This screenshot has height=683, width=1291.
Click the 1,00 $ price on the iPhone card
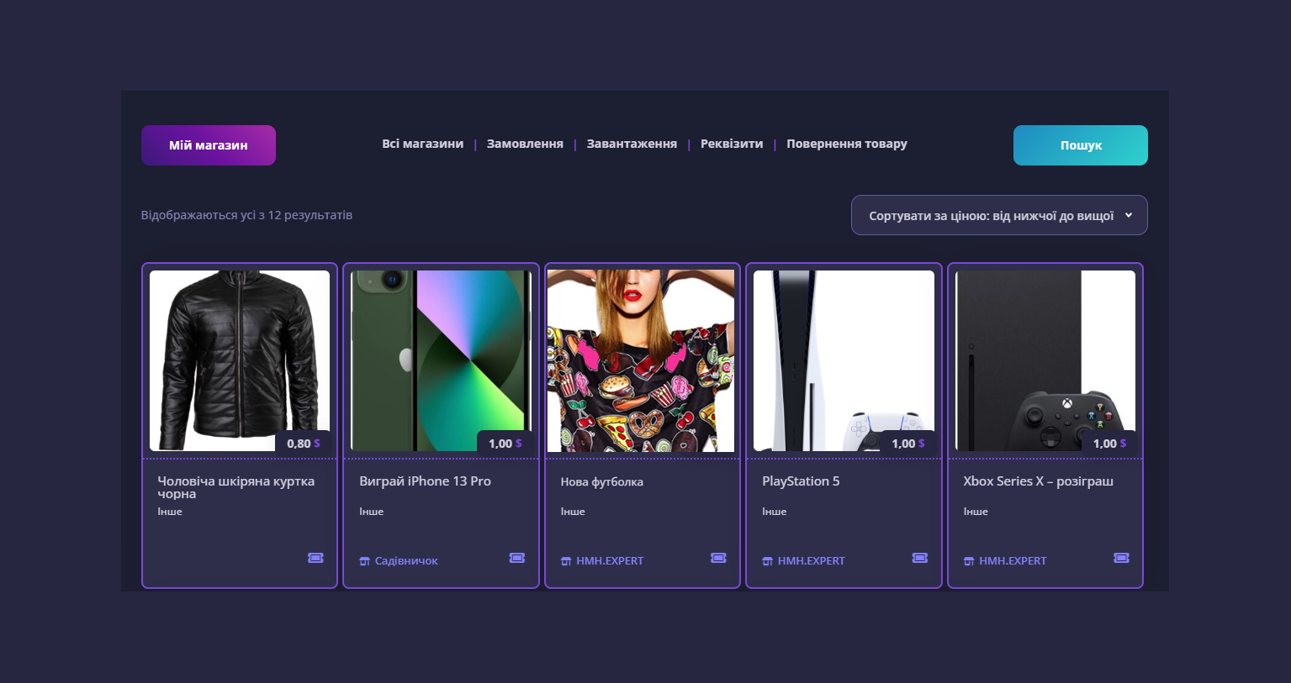[x=505, y=444]
